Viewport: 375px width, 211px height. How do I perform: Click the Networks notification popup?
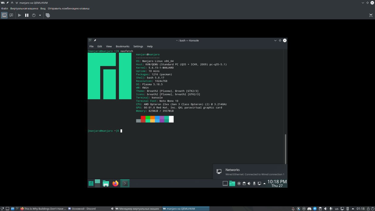250,172
